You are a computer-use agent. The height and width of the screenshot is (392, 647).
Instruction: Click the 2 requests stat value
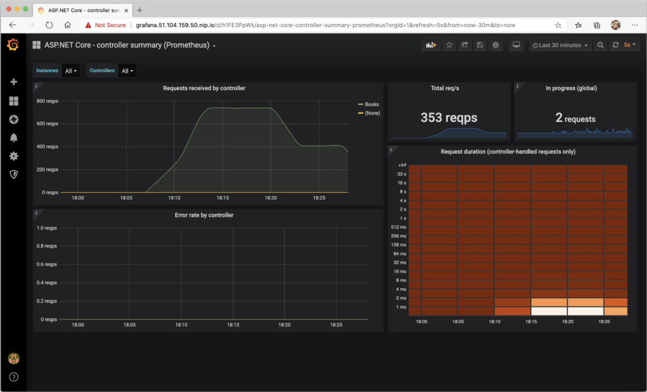coord(575,118)
